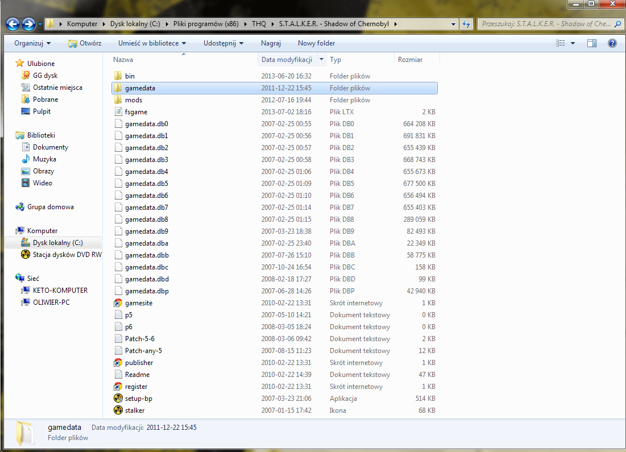Sort by Nazwa column header
The height and width of the screenshot is (452, 626).
(123, 60)
